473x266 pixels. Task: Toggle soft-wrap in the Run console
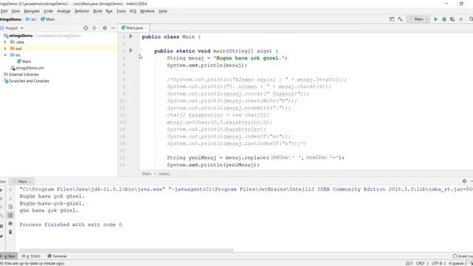click(x=10, y=207)
